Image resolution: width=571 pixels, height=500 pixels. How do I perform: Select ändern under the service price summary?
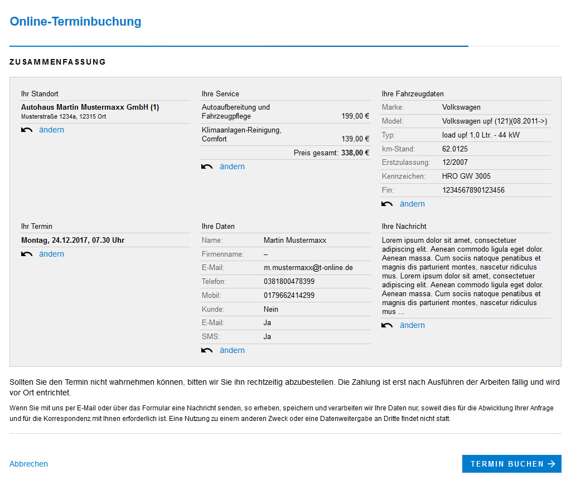(x=232, y=166)
